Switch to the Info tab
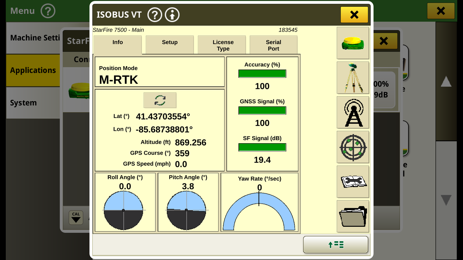The width and height of the screenshot is (463, 260). point(118,45)
